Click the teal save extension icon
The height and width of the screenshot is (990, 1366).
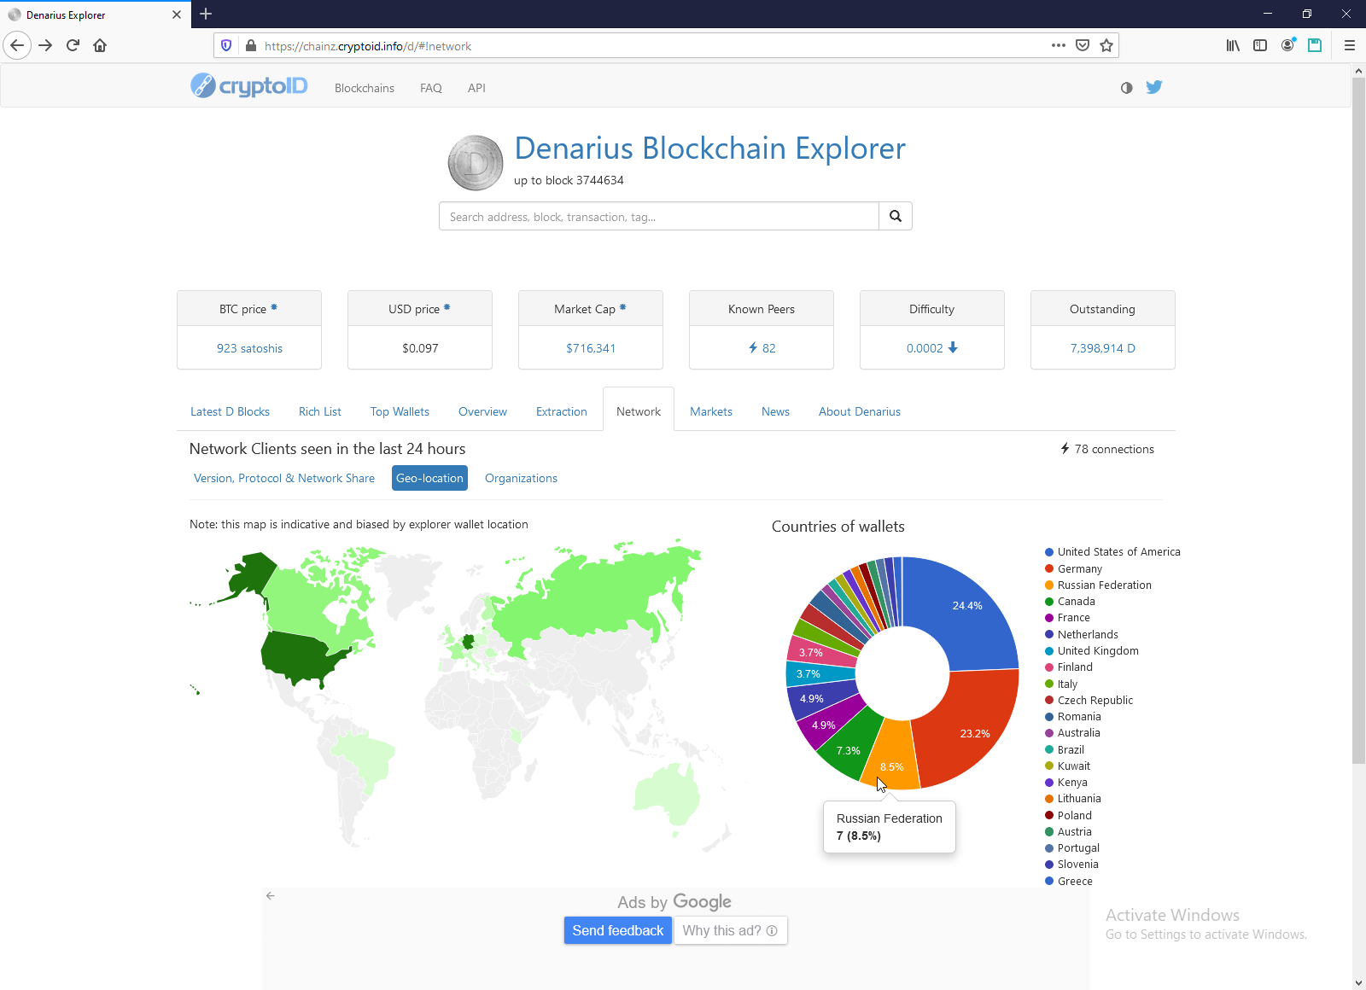[x=1315, y=46]
